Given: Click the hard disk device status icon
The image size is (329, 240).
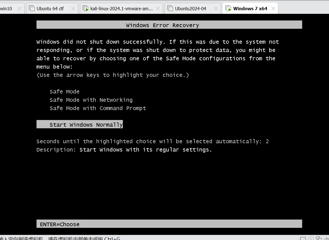Looking at the screenshot, I should click(303, 239).
